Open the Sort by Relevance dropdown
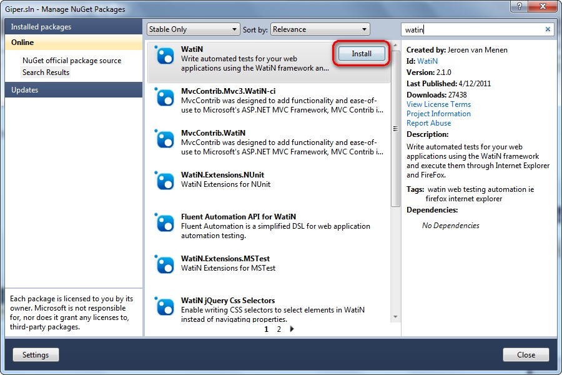This screenshot has height=375, width=562. click(x=320, y=29)
